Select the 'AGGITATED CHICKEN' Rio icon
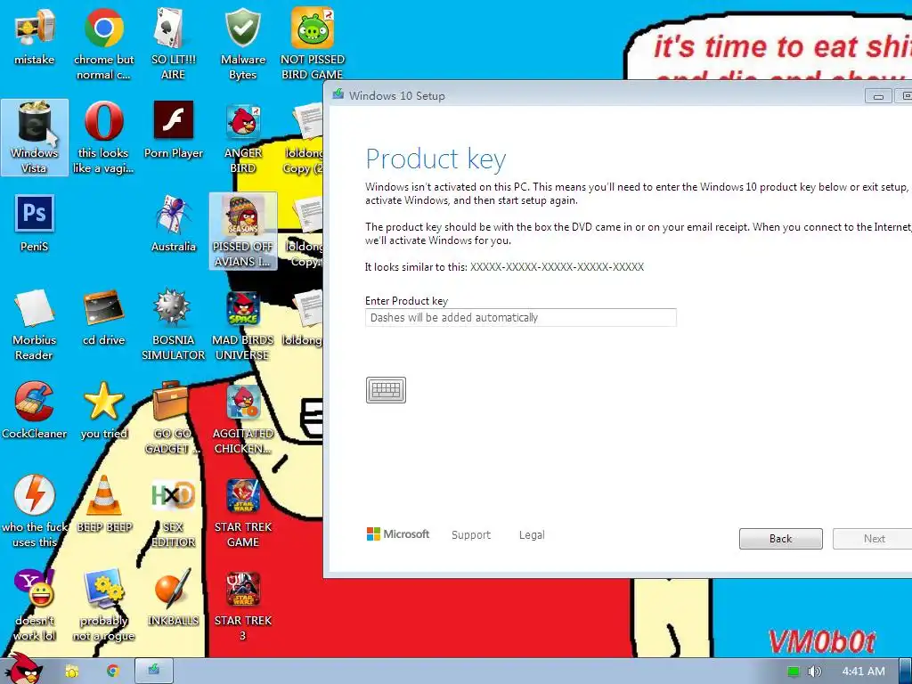This screenshot has height=684, width=912. (242, 419)
